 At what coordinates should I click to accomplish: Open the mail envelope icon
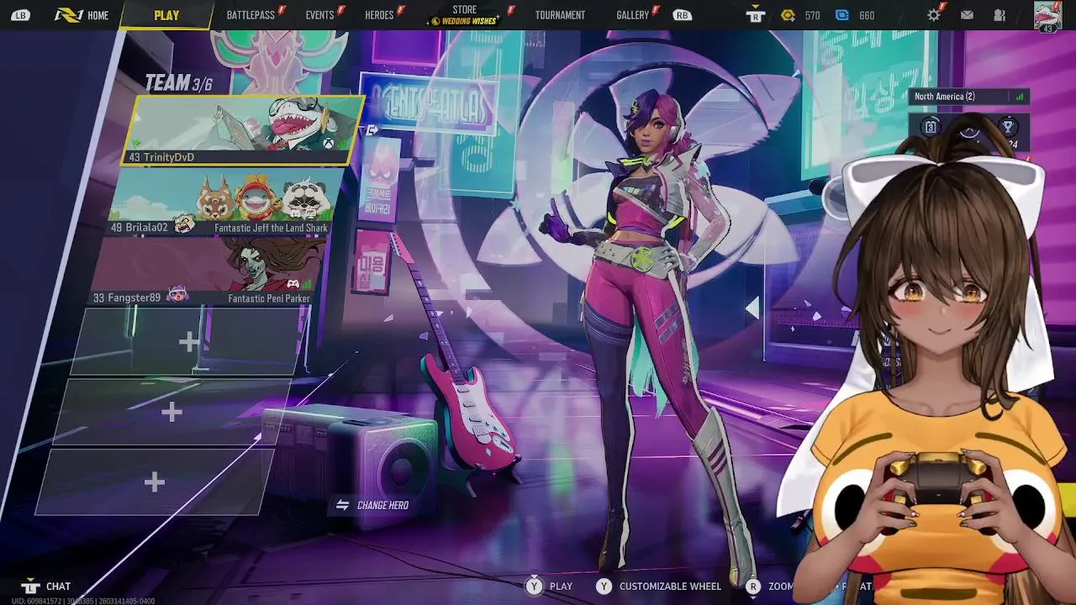pos(967,15)
